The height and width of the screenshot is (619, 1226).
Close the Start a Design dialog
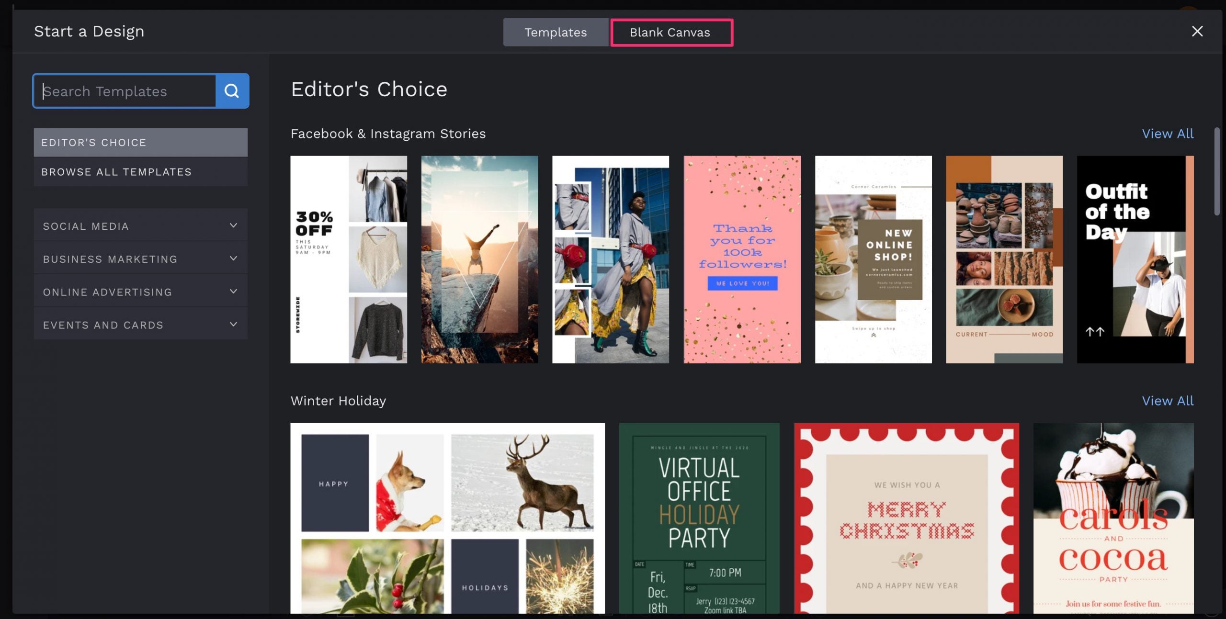click(1197, 31)
